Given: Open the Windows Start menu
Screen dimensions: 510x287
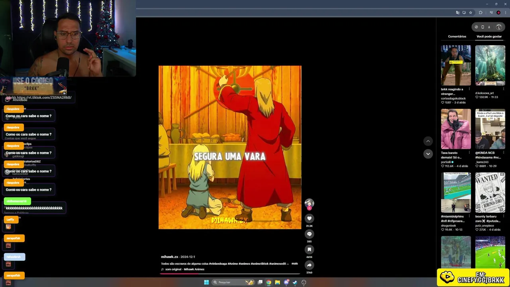Looking at the screenshot, I should point(206,282).
